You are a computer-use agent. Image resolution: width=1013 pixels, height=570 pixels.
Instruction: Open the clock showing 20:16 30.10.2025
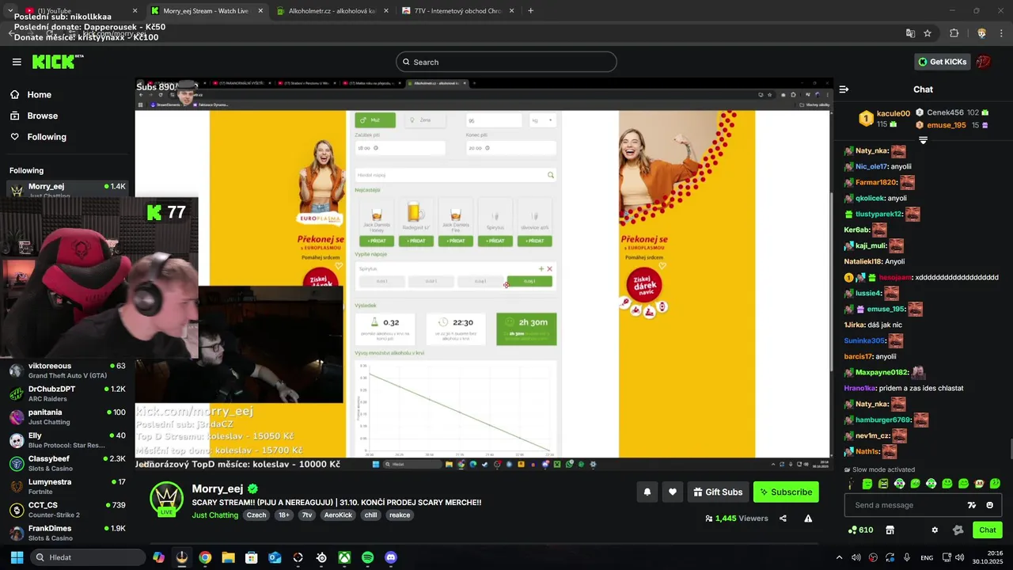pos(988,557)
